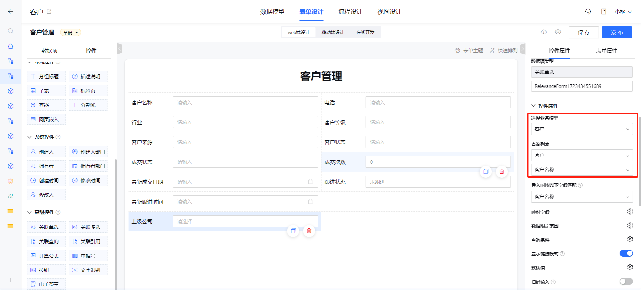This screenshot has width=641, height=290.
Task: Copy the 成交次数 field
Action: pos(486,171)
